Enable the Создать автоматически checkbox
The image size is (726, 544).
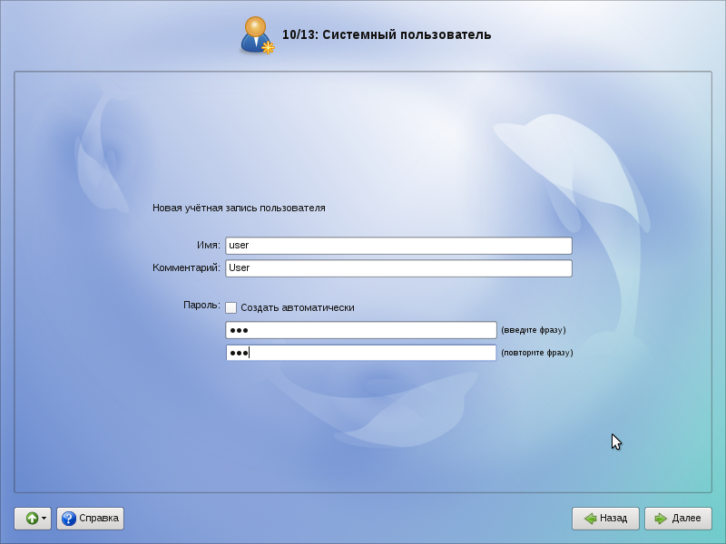pos(231,307)
